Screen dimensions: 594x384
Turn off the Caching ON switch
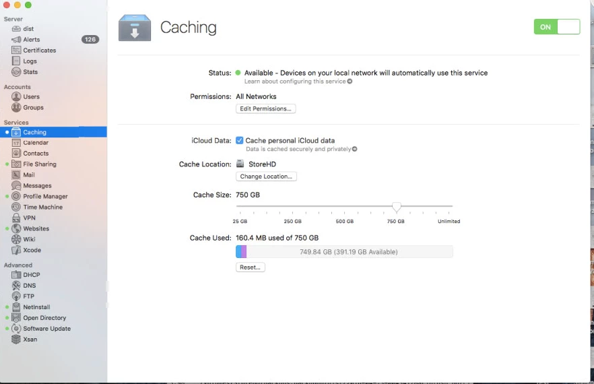pyautogui.click(x=557, y=27)
